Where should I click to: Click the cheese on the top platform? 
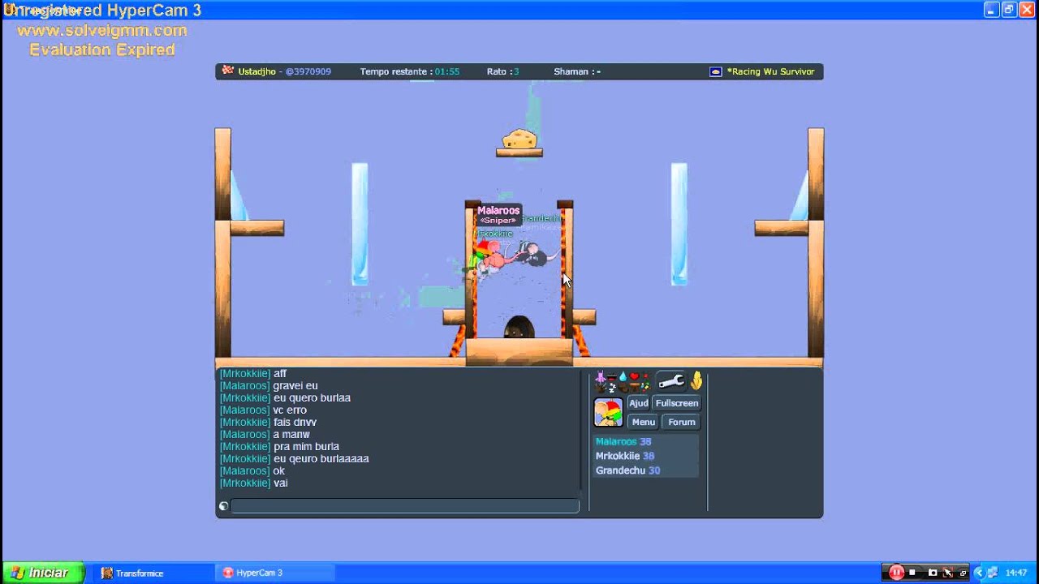click(x=519, y=139)
